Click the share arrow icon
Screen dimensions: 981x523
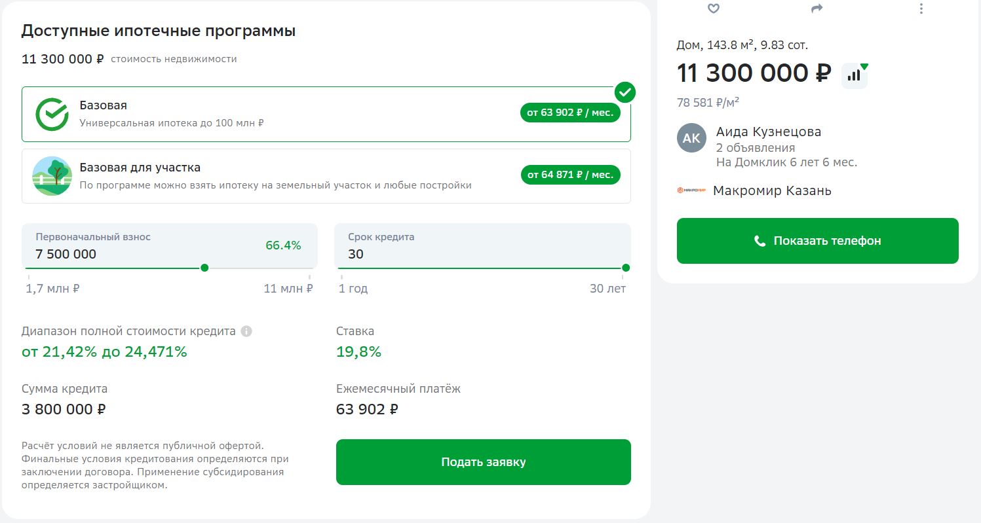(817, 9)
